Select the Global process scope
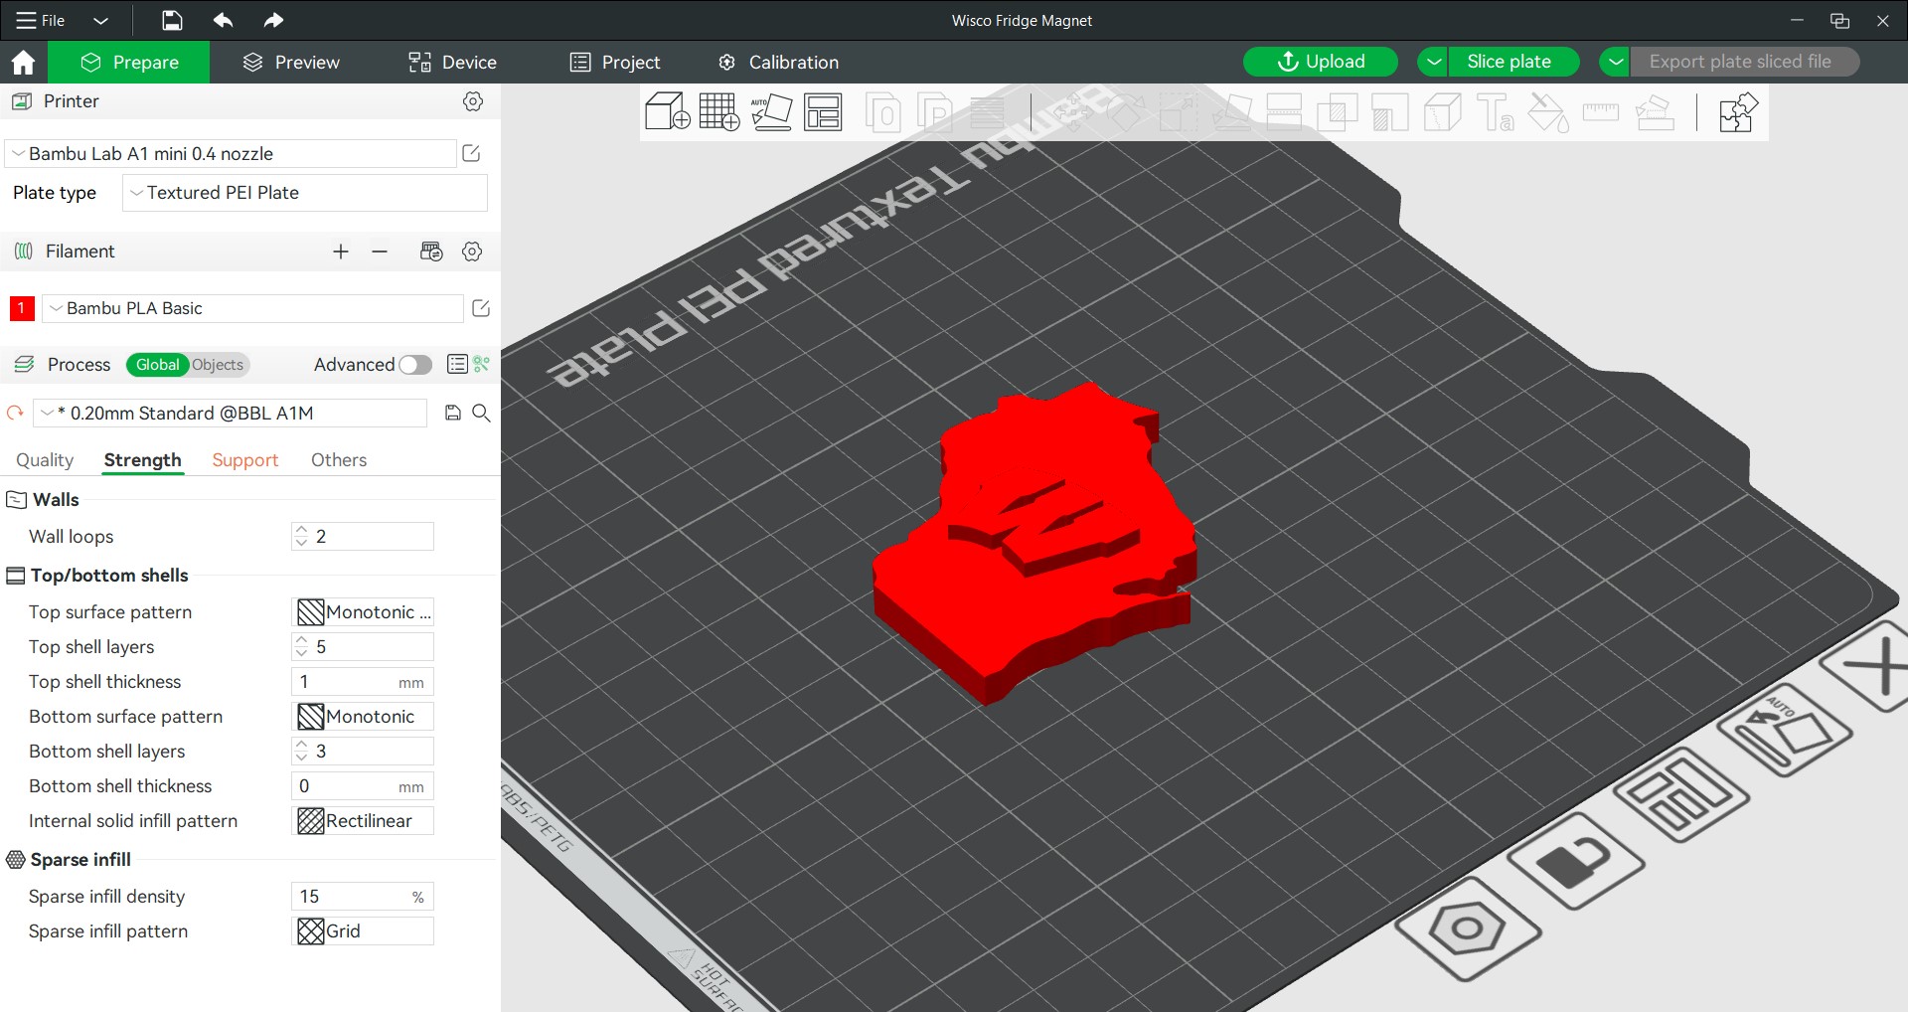1908x1012 pixels. point(157,365)
